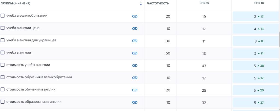
Task: Sort by Частотность column header
Action: (x=158, y=3)
